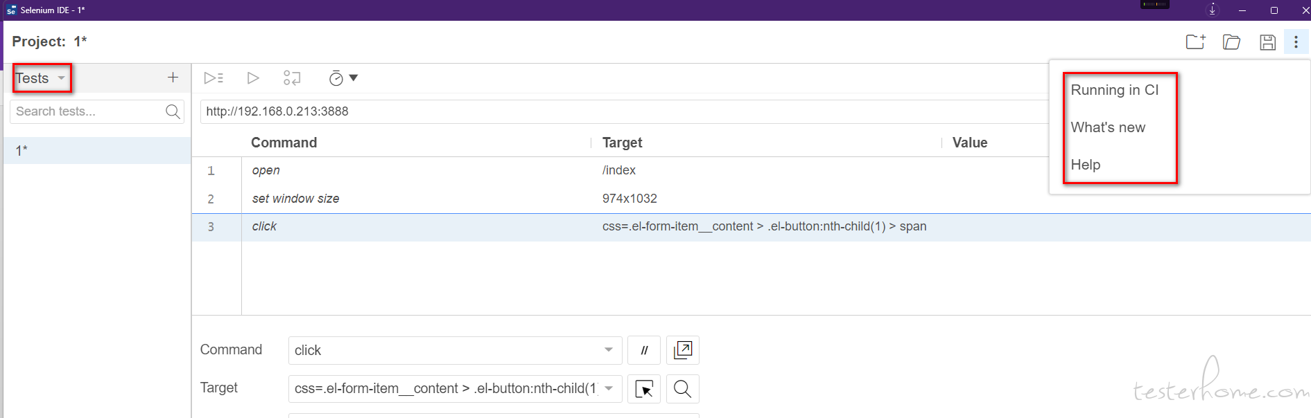The width and height of the screenshot is (1311, 418).
Task: Minimize the Selenium IDE window
Action: 1242,10
